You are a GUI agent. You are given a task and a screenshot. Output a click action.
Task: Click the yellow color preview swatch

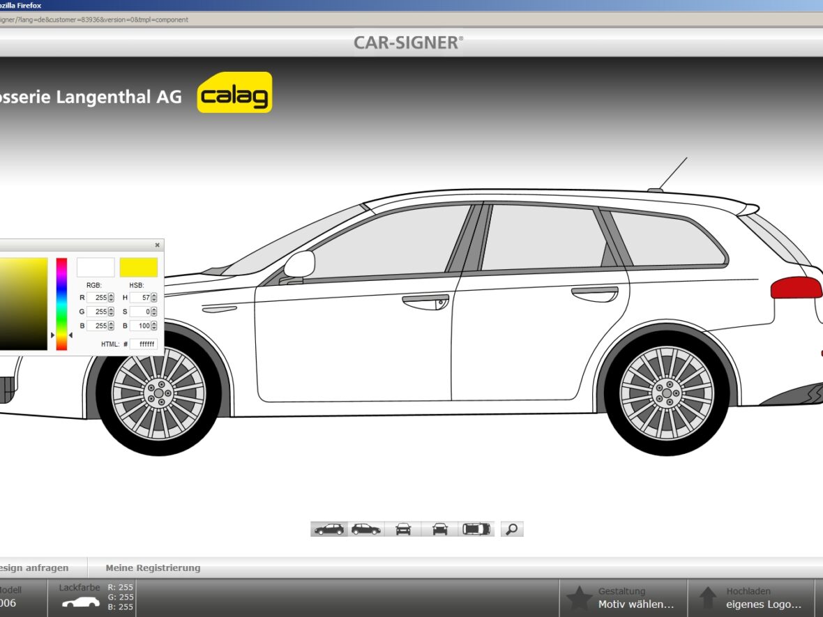click(138, 268)
